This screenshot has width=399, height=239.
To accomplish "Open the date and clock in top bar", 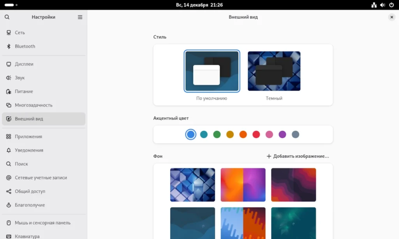I will click(199, 5).
